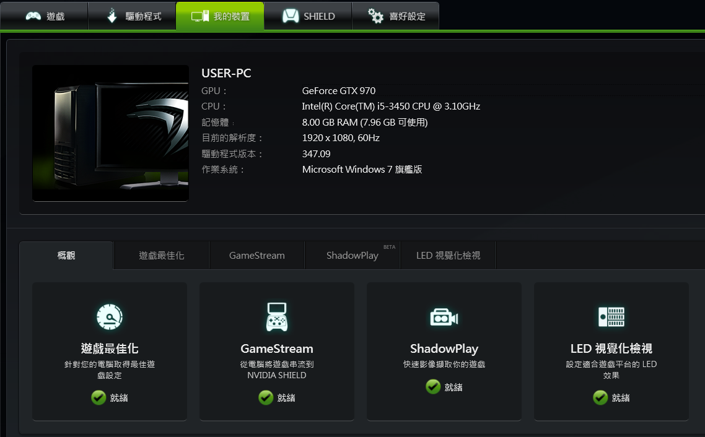This screenshot has width=705, height=437.
Task: Click the Microsoft Windows 7 旗艦版 value
Action: [x=362, y=170]
